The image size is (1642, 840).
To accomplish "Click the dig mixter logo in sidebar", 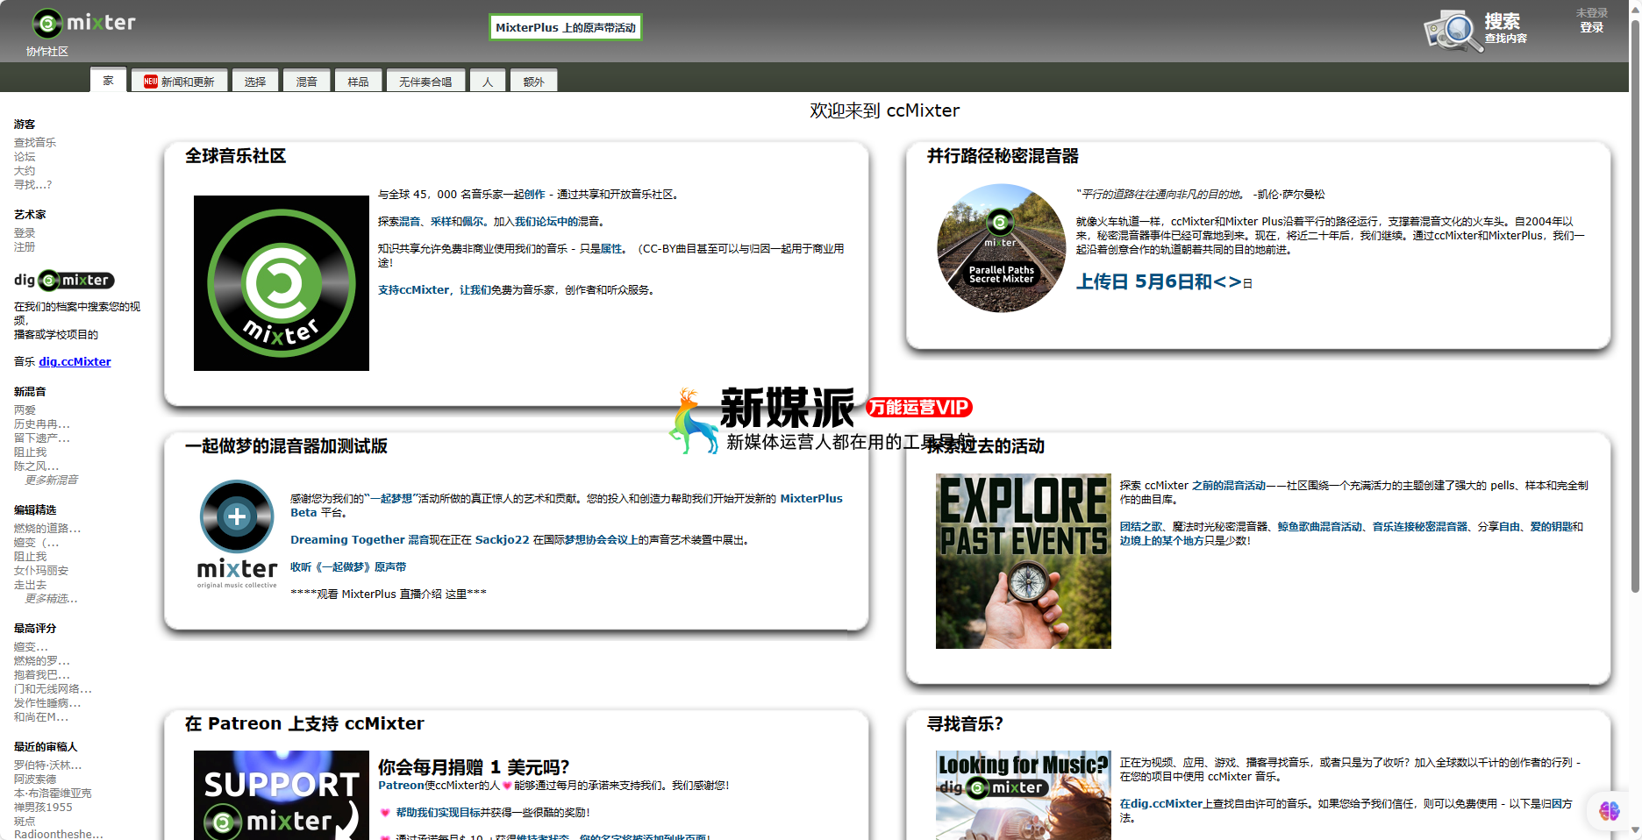I will coord(64,281).
